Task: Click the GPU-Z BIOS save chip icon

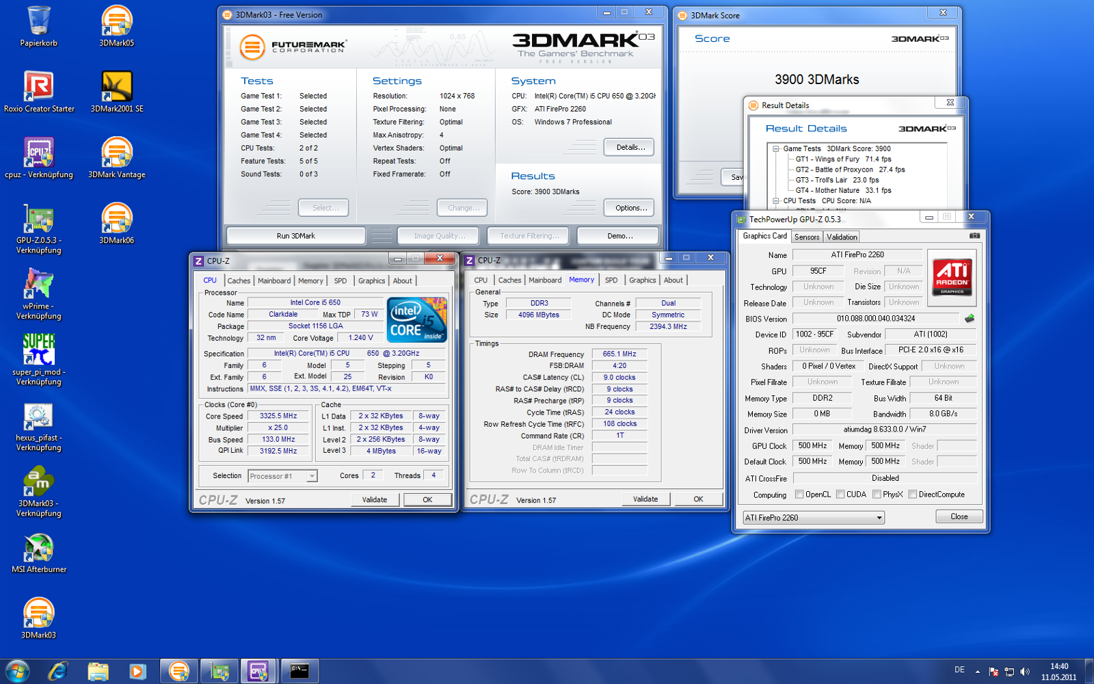Action: coord(970,318)
